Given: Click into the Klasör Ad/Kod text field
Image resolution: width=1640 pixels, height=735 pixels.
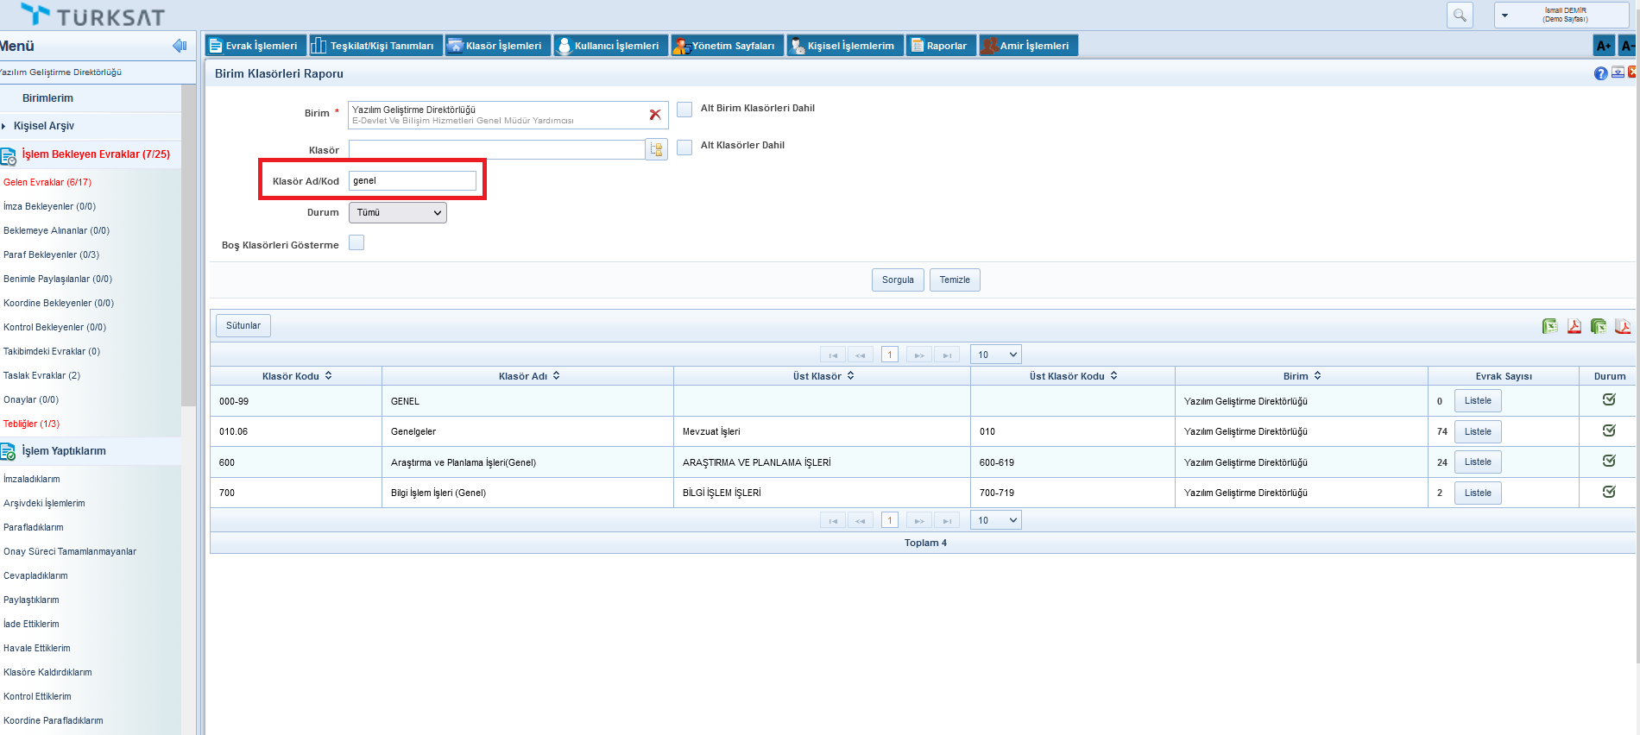Looking at the screenshot, I should click(x=412, y=181).
